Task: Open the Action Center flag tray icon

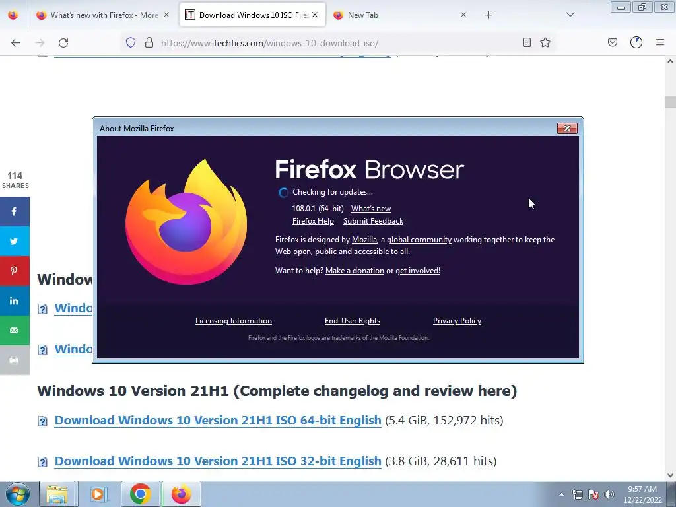Action: click(593, 494)
